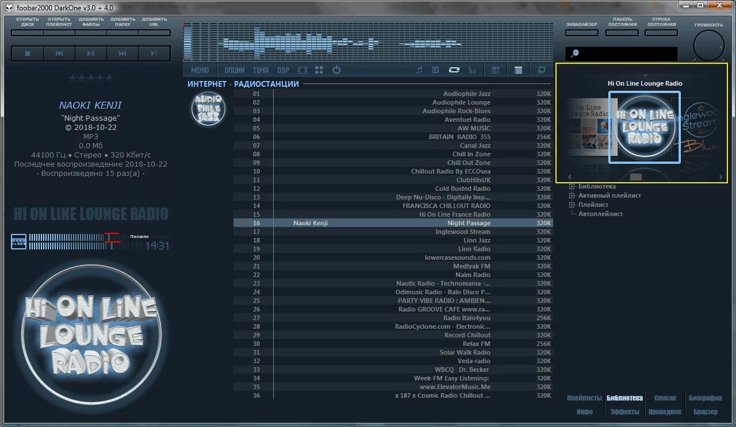Open the playlist view icon on toolbar right
Screen dimensions: 736x427
click(517, 70)
